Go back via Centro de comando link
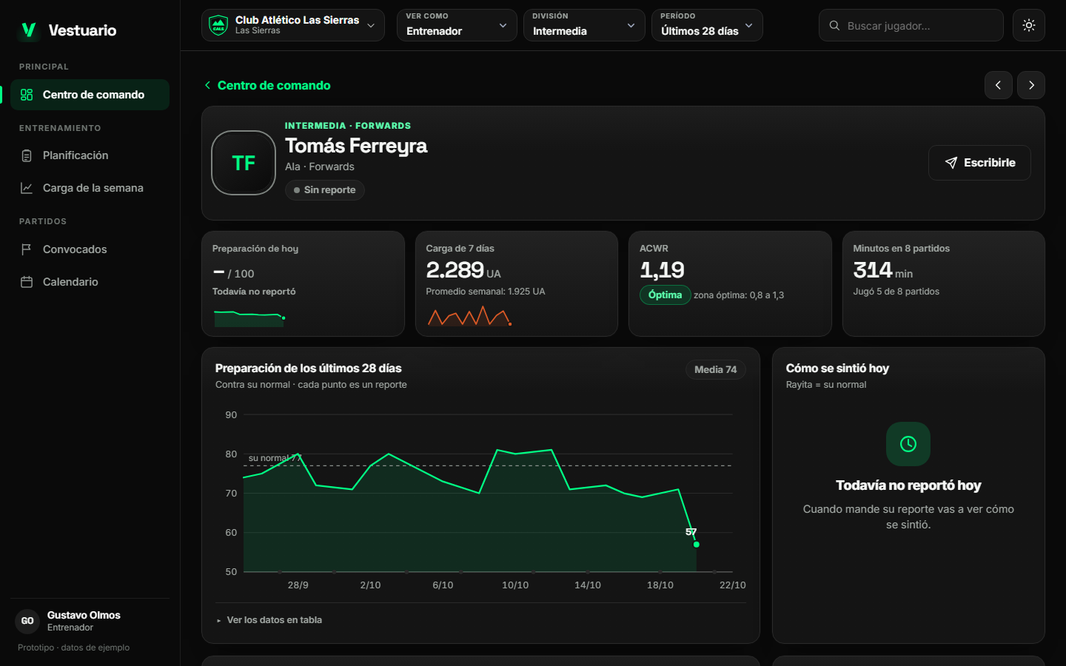 [267, 85]
